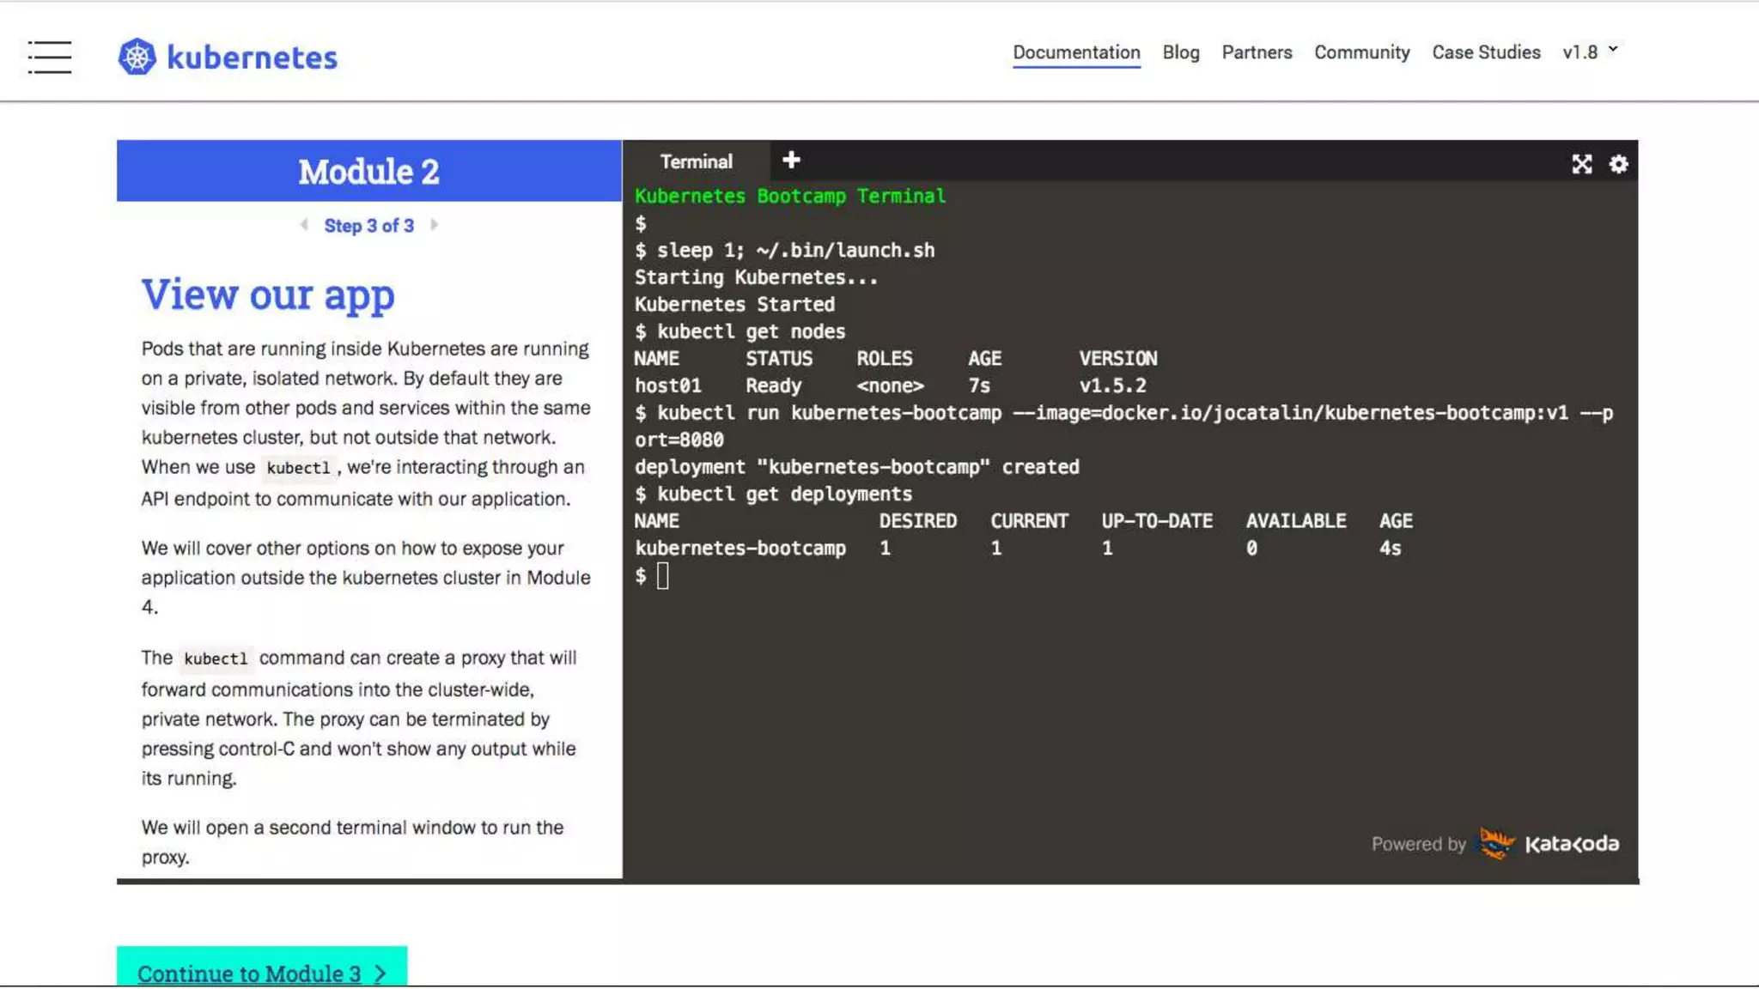Open the Community page
The image size is (1759, 989).
pos(1361,52)
